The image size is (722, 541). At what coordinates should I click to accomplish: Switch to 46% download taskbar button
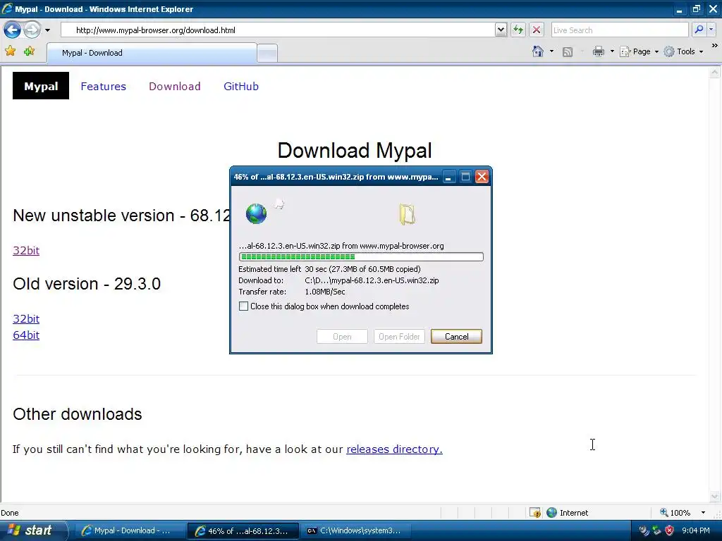click(243, 530)
